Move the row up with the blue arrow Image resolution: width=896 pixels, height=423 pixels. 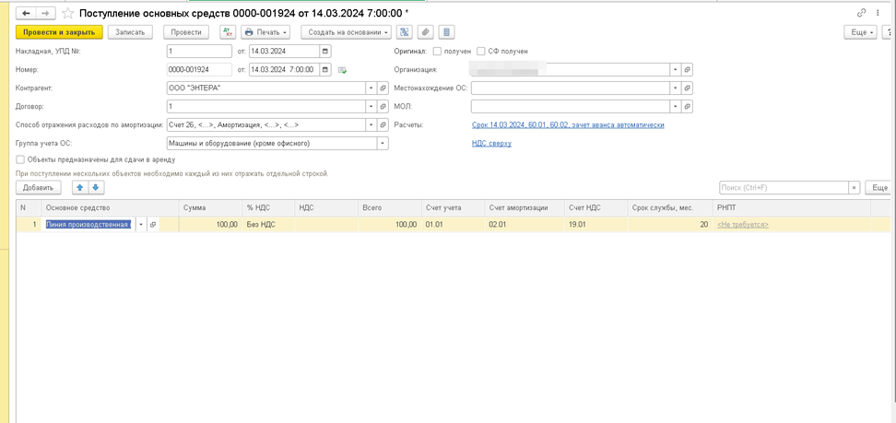[x=80, y=187]
